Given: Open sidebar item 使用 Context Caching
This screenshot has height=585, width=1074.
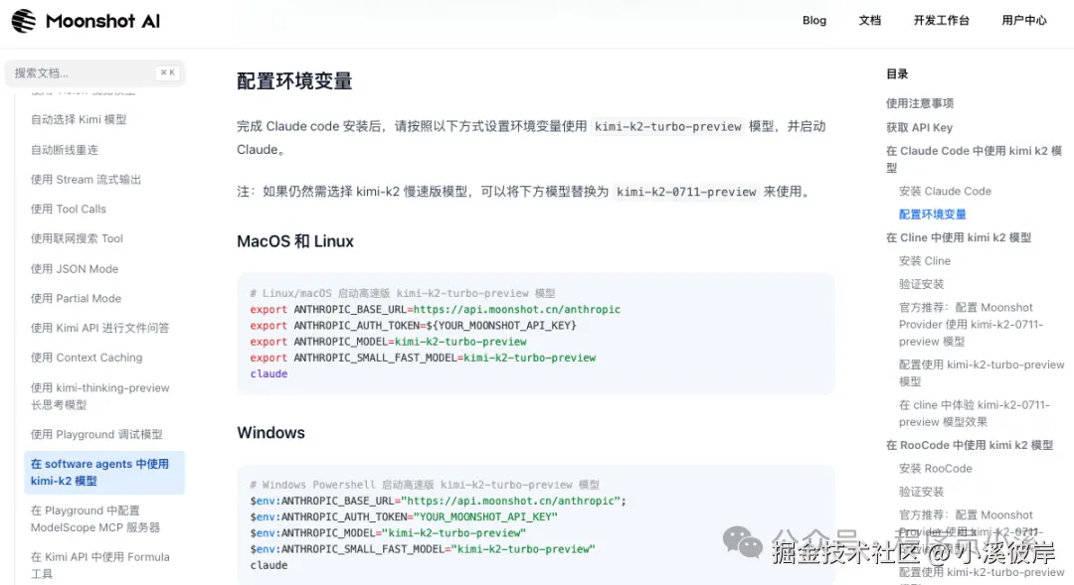Looking at the screenshot, I should pyautogui.click(x=87, y=358).
